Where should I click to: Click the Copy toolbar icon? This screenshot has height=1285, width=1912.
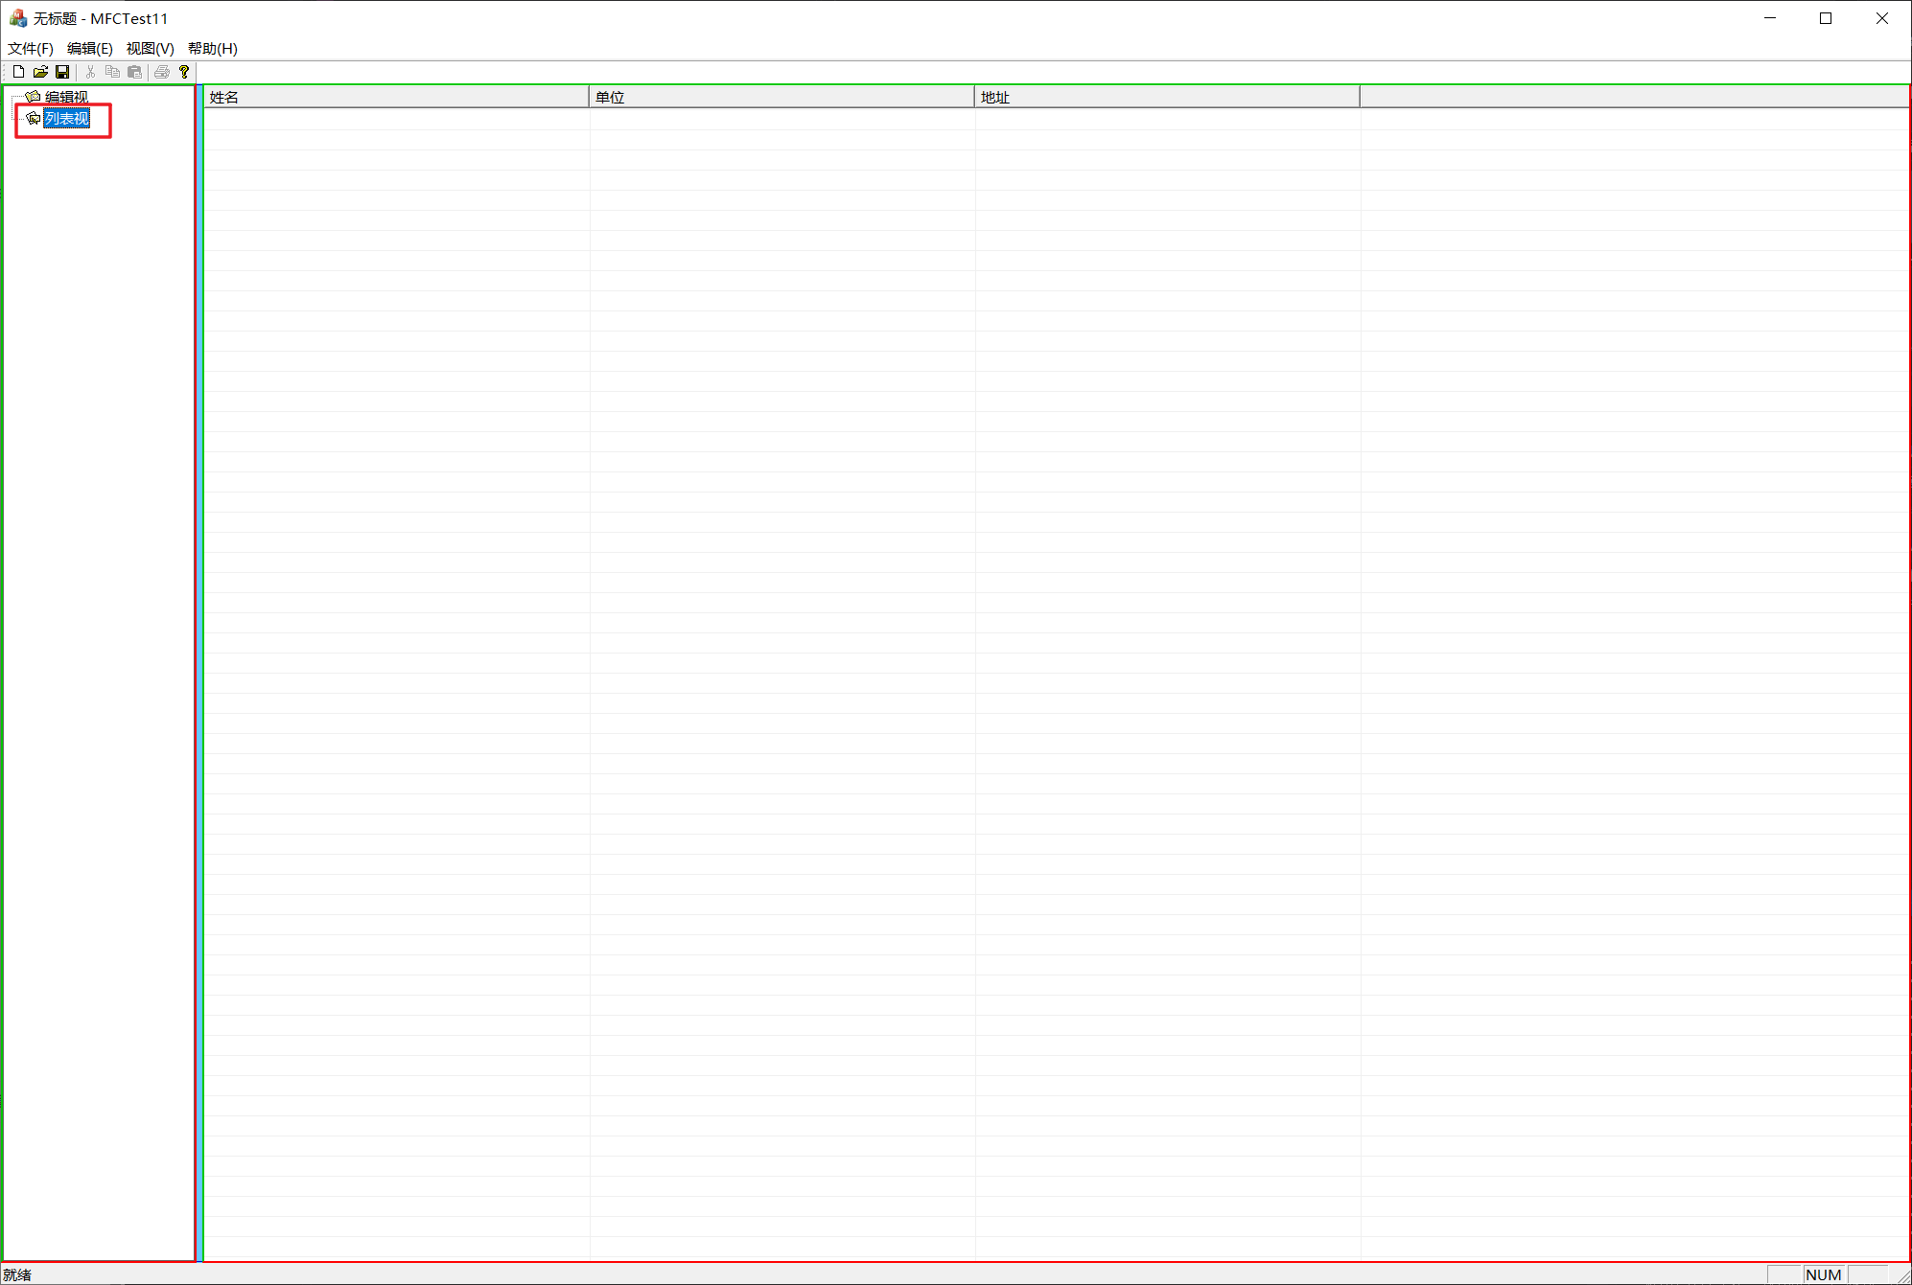[x=112, y=72]
